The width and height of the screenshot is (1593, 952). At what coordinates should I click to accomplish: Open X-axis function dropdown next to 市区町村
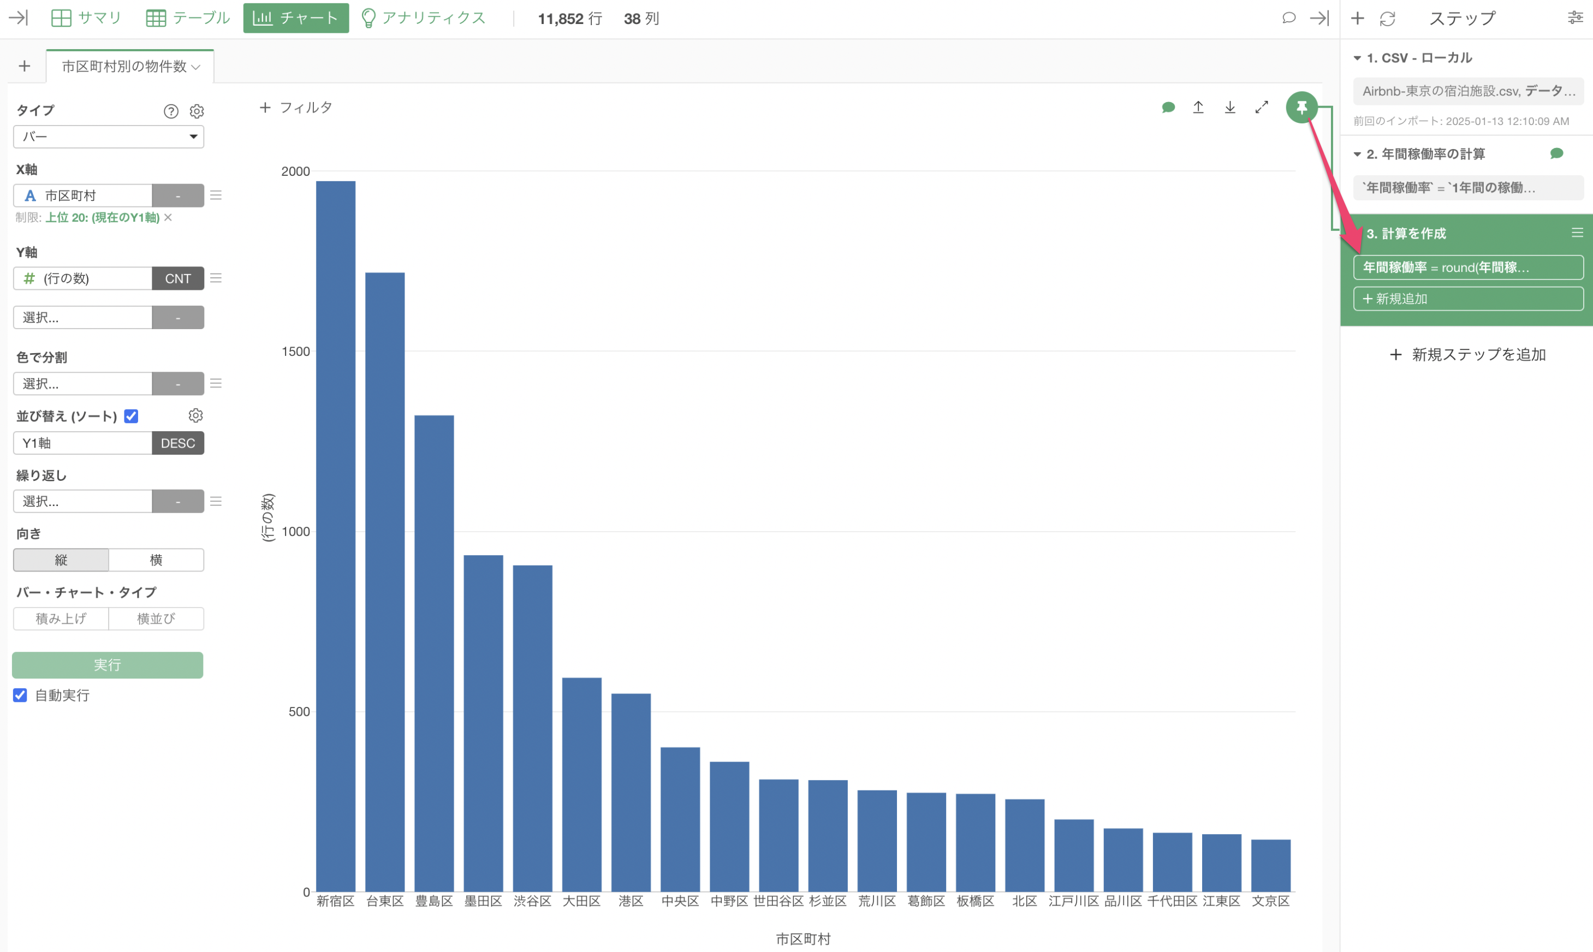pyautogui.click(x=178, y=195)
